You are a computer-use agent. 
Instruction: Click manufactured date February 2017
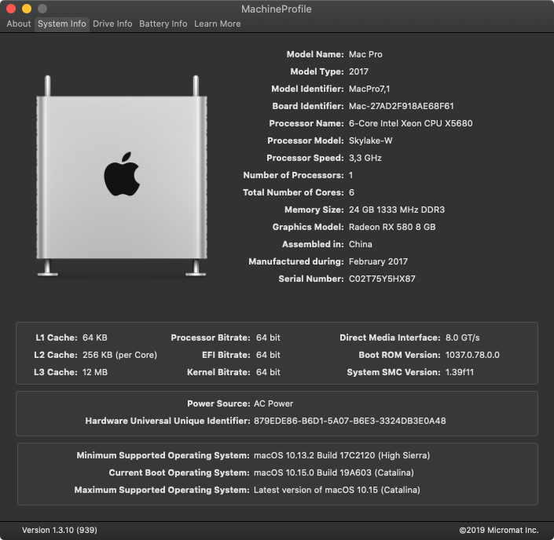pos(378,261)
